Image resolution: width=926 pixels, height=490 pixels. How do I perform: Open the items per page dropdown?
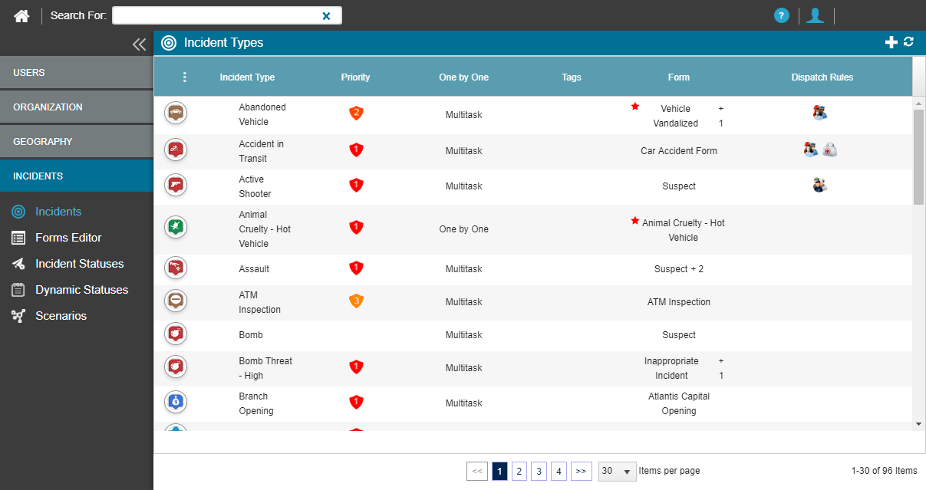tap(618, 471)
